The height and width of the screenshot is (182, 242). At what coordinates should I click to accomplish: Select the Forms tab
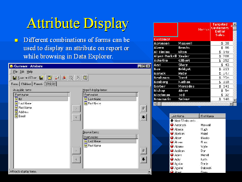tap(15, 84)
